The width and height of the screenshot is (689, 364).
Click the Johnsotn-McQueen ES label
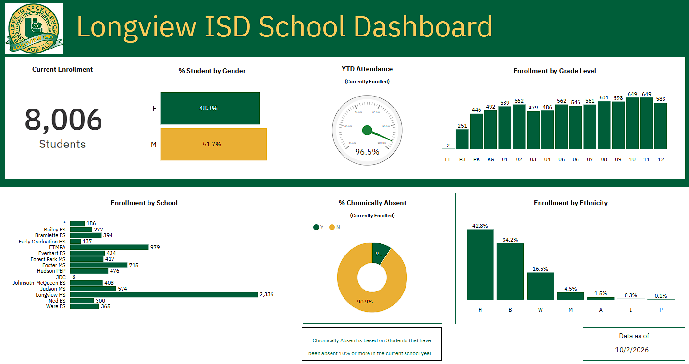coord(39,283)
